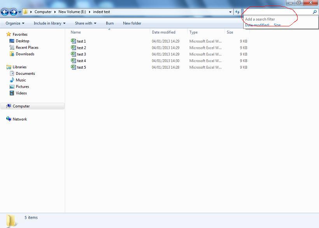Viewport: 319px width, 228px height.
Task: Click the file name test 5
Action: click(81, 67)
